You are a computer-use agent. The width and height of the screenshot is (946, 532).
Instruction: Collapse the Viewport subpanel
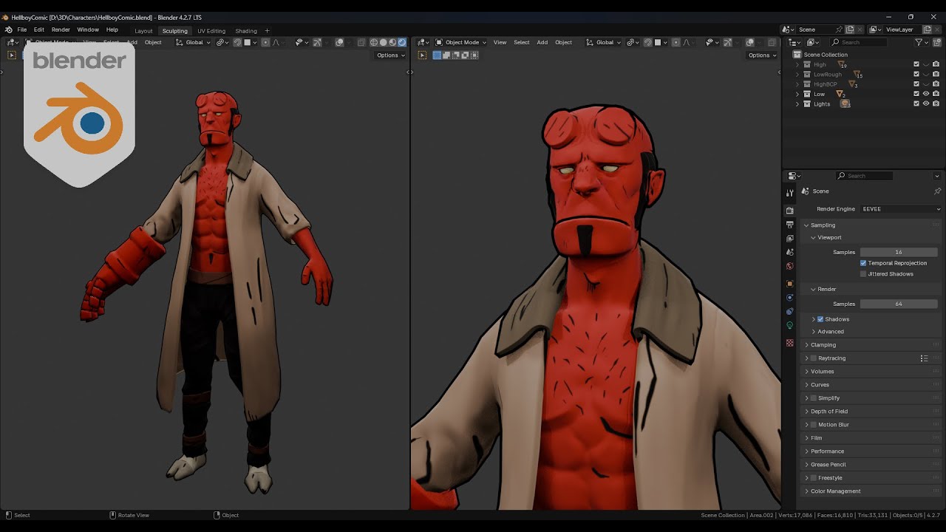(829, 238)
